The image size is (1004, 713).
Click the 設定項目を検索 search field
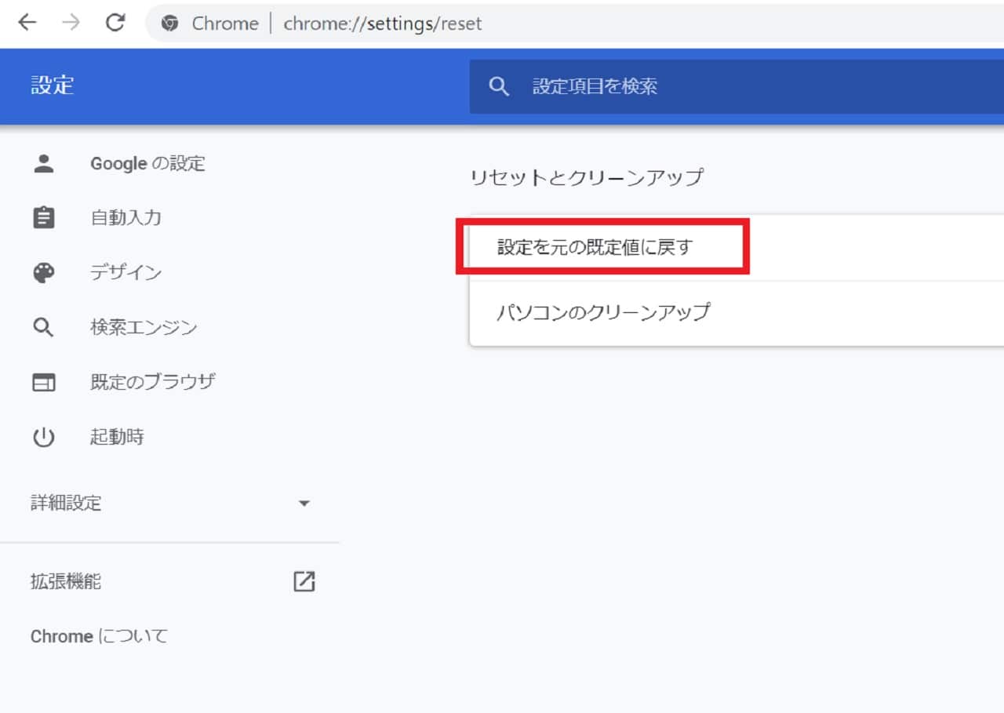point(706,86)
